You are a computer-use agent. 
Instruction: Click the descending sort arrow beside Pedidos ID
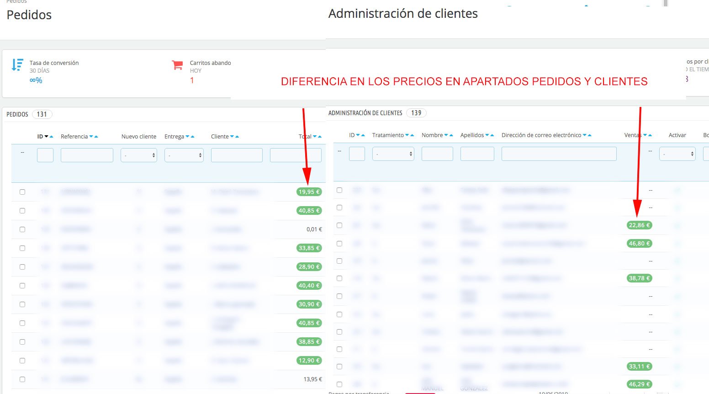(x=47, y=137)
